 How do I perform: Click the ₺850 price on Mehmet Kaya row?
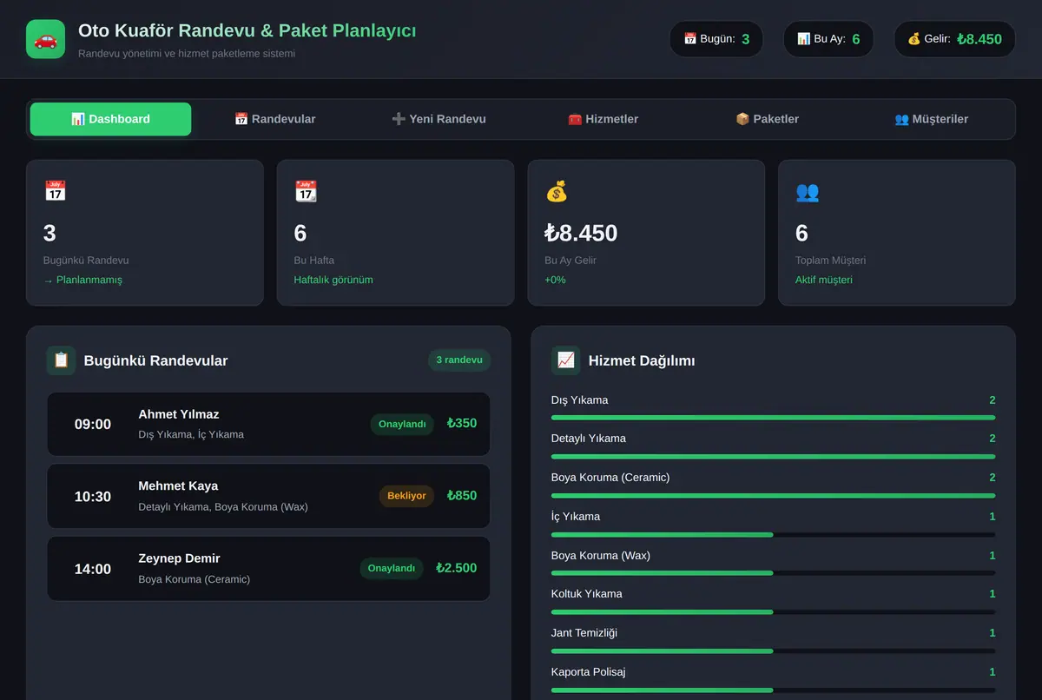462,496
